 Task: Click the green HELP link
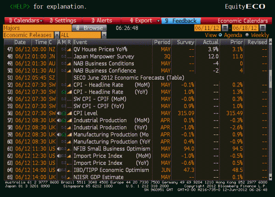tap(20, 7)
